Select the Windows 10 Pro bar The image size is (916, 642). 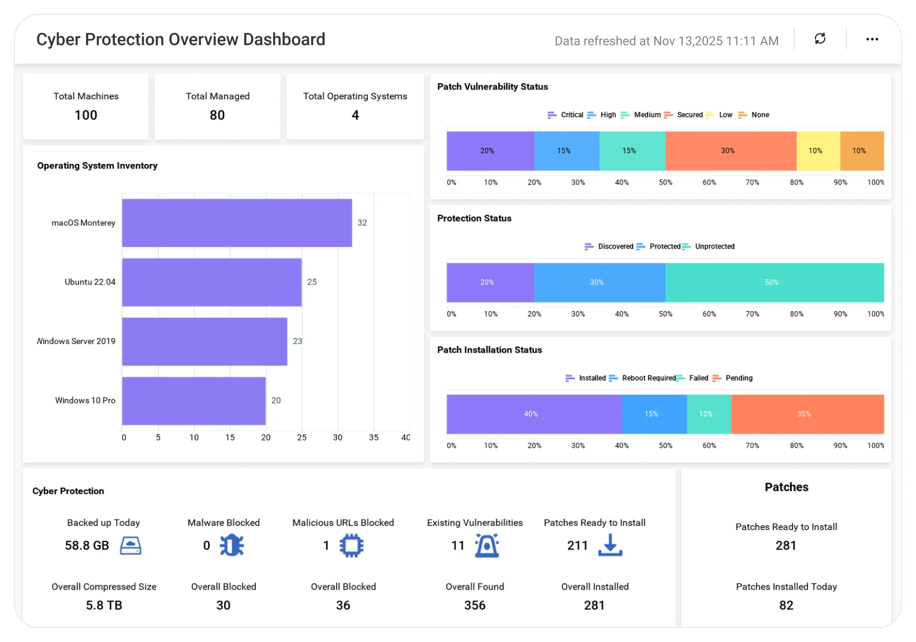(x=194, y=401)
